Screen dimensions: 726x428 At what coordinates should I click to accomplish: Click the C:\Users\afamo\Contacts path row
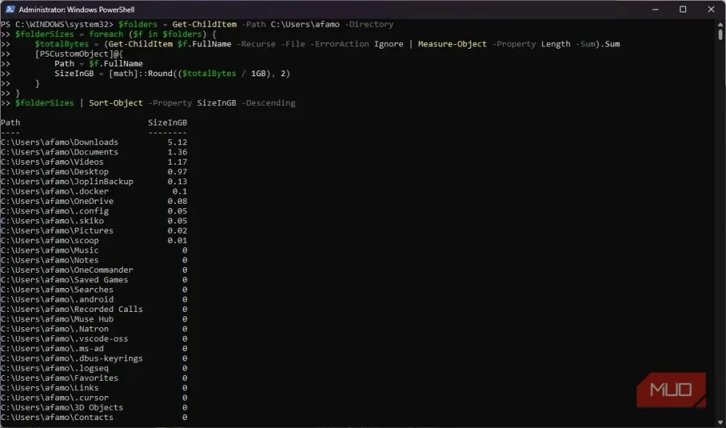coord(57,417)
